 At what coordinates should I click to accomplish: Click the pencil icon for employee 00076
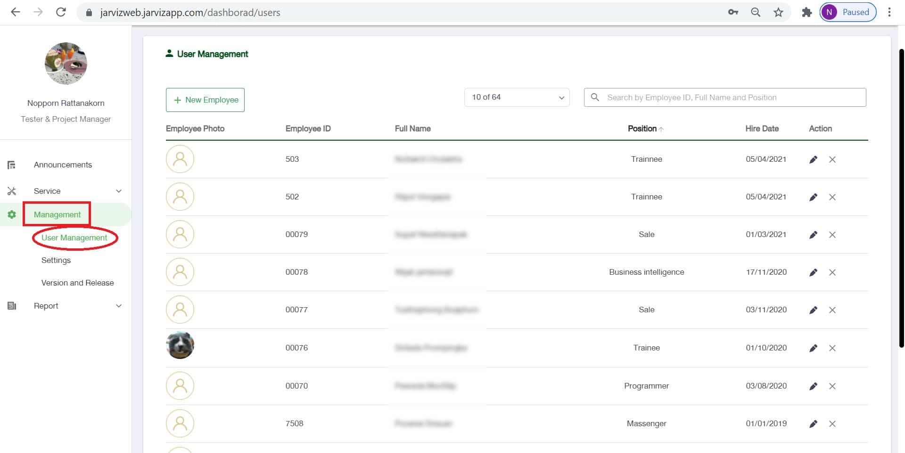813,348
